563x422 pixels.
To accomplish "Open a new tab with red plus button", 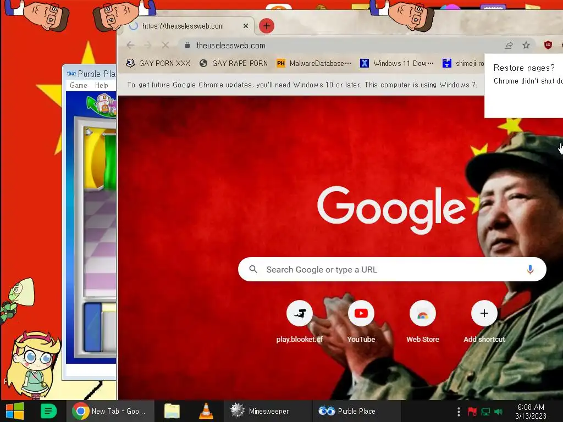I will click(267, 26).
